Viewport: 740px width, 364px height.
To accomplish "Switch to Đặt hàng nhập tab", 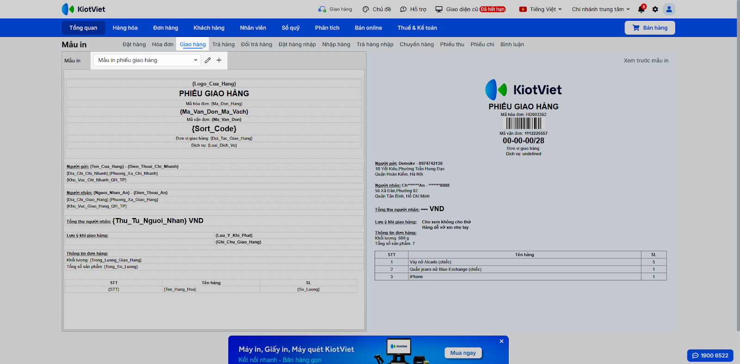I will [297, 44].
